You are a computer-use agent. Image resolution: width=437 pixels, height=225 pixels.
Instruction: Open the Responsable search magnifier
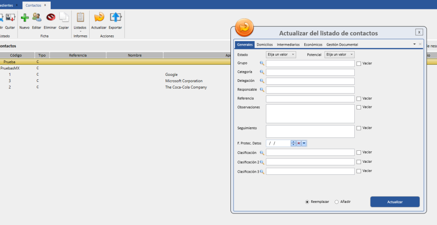point(262,90)
